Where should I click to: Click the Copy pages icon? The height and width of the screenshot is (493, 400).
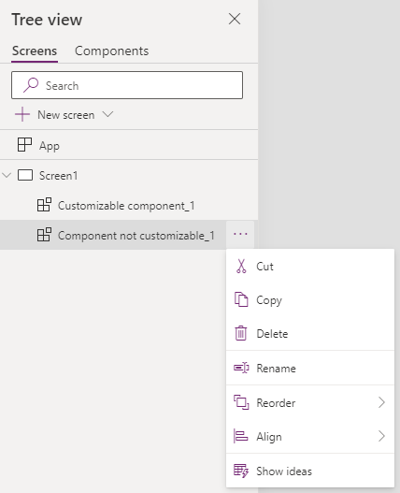(x=241, y=299)
